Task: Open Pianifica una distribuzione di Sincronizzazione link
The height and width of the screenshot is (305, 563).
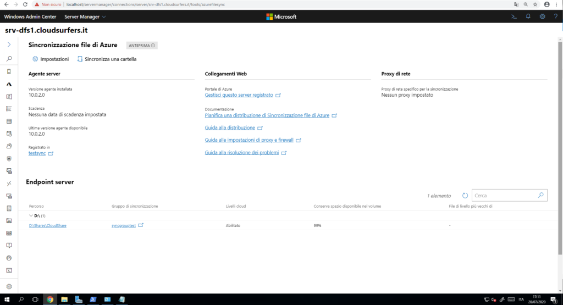Action: [267, 115]
